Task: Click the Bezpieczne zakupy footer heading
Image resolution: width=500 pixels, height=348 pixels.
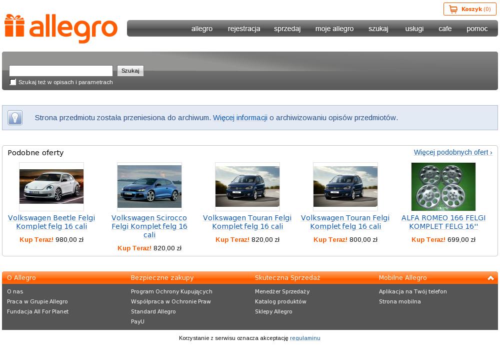Action: 162,278
